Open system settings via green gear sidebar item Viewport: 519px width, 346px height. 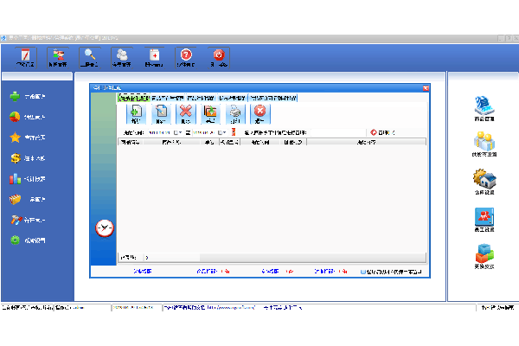[28, 240]
